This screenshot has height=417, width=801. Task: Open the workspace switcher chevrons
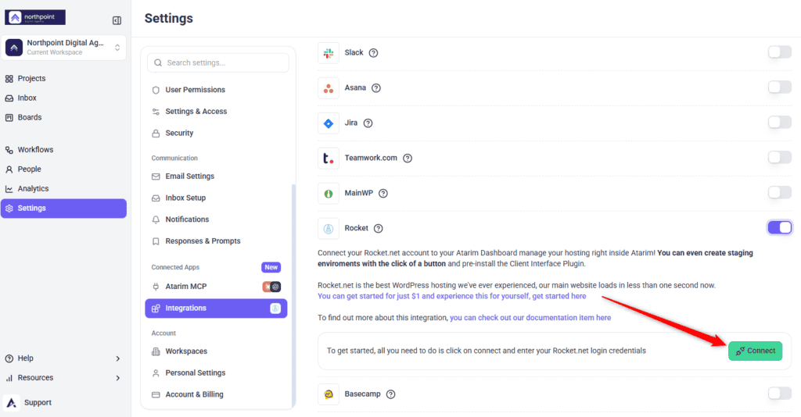point(117,48)
